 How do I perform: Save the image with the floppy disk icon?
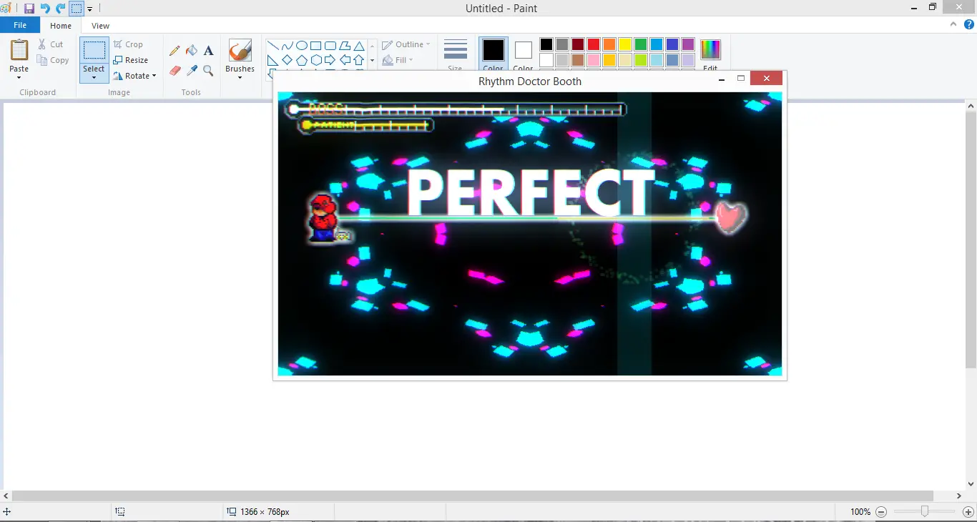point(29,9)
